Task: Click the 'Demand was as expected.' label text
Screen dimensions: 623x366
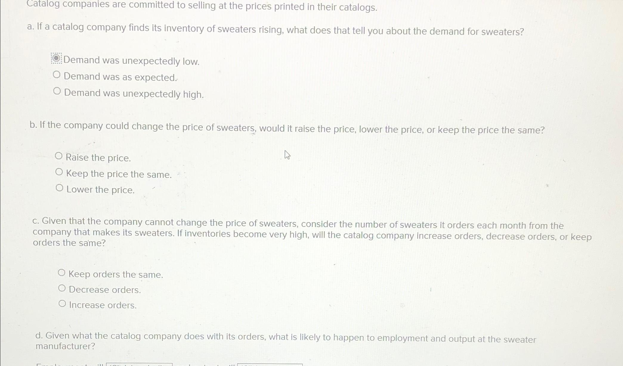Action: (121, 77)
